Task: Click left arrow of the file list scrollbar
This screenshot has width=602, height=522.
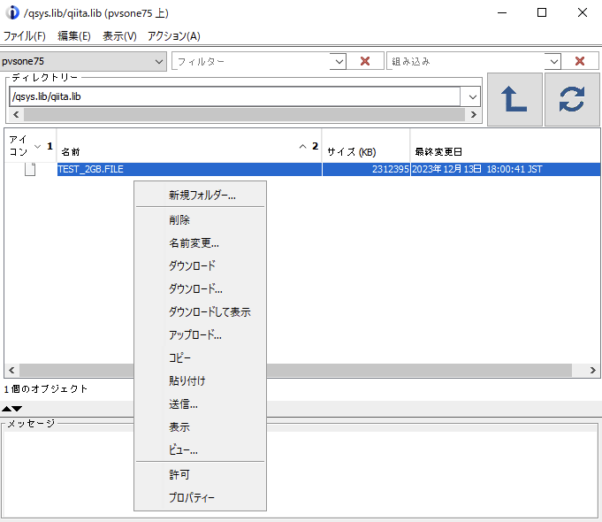Action: 11,370
